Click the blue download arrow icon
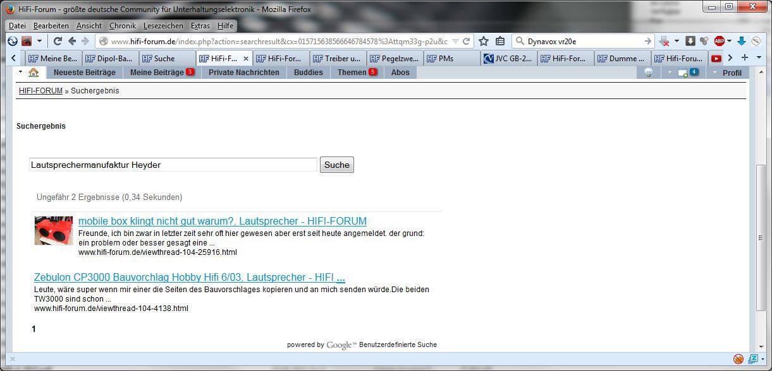This screenshot has width=772, height=371. click(741, 41)
